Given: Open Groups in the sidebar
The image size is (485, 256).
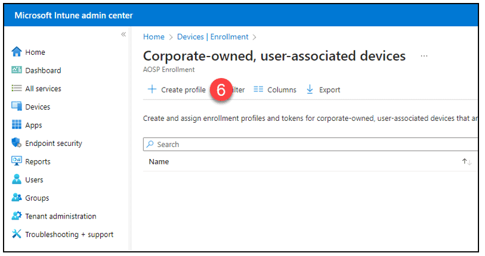Looking at the screenshot, I should tap(37, 198).
